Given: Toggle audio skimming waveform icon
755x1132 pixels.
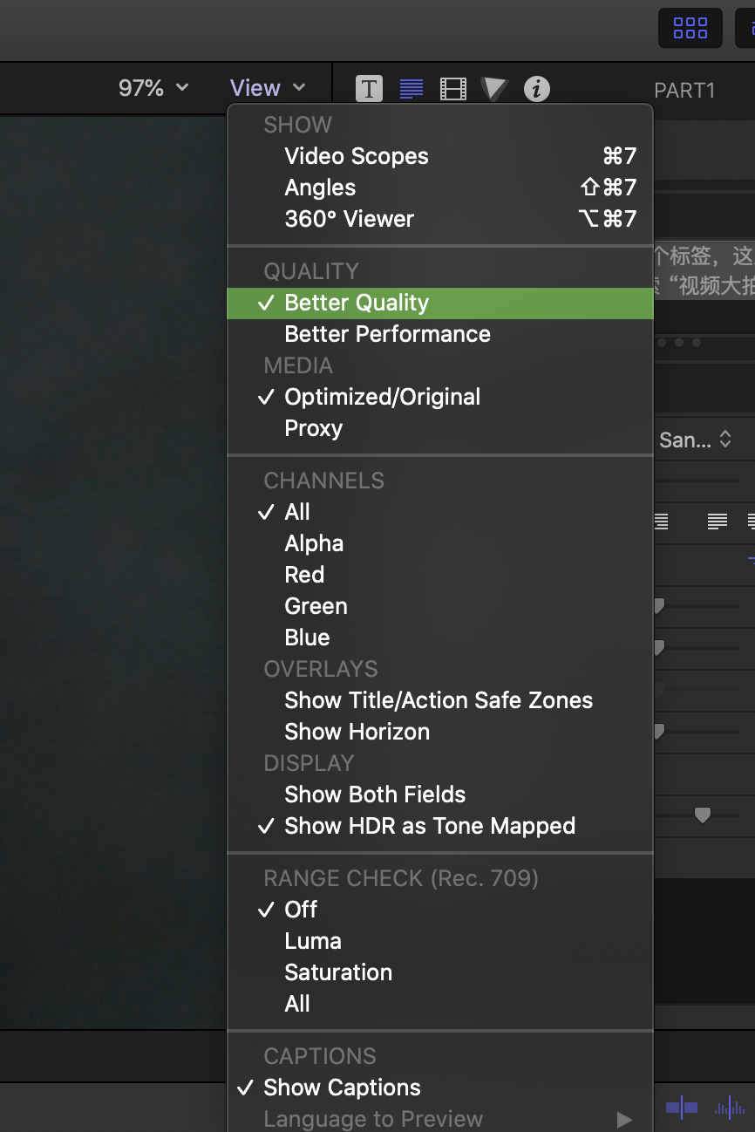Looking at the screenshot, I should coord(729,1108).
